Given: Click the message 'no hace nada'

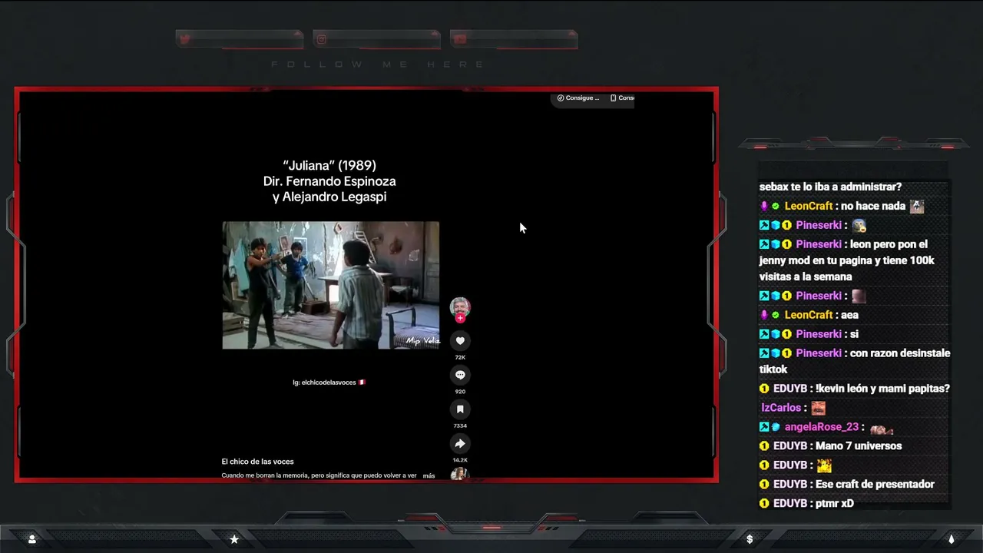Looking at the screenshot, I should coord(873,206).
